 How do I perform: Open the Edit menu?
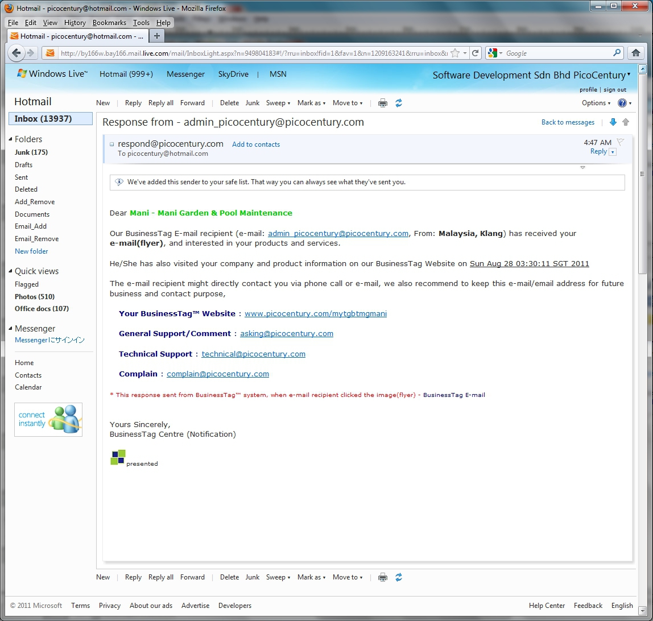[30, 23]
